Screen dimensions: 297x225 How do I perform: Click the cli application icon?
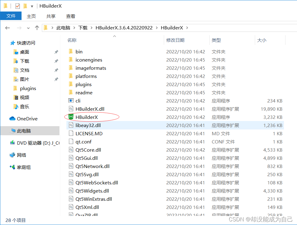[71, 101]
